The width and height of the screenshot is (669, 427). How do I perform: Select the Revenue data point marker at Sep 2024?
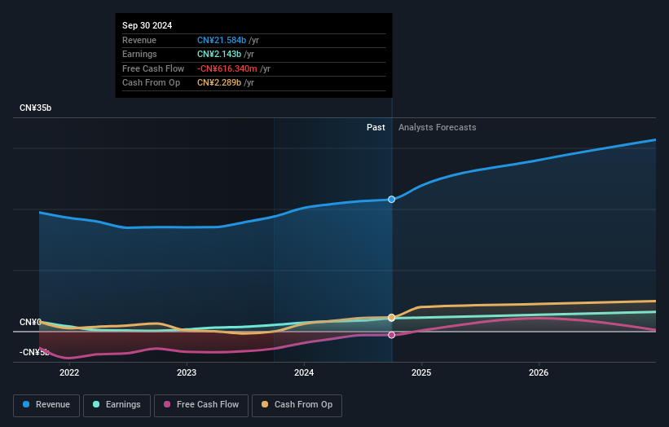coord(391,199)
